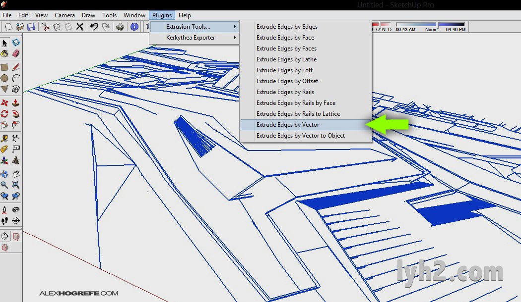The width and height of the screenshot is (521, 302).
Task: Select the Tape Measure tool
Action: click(x=4, y=138)
